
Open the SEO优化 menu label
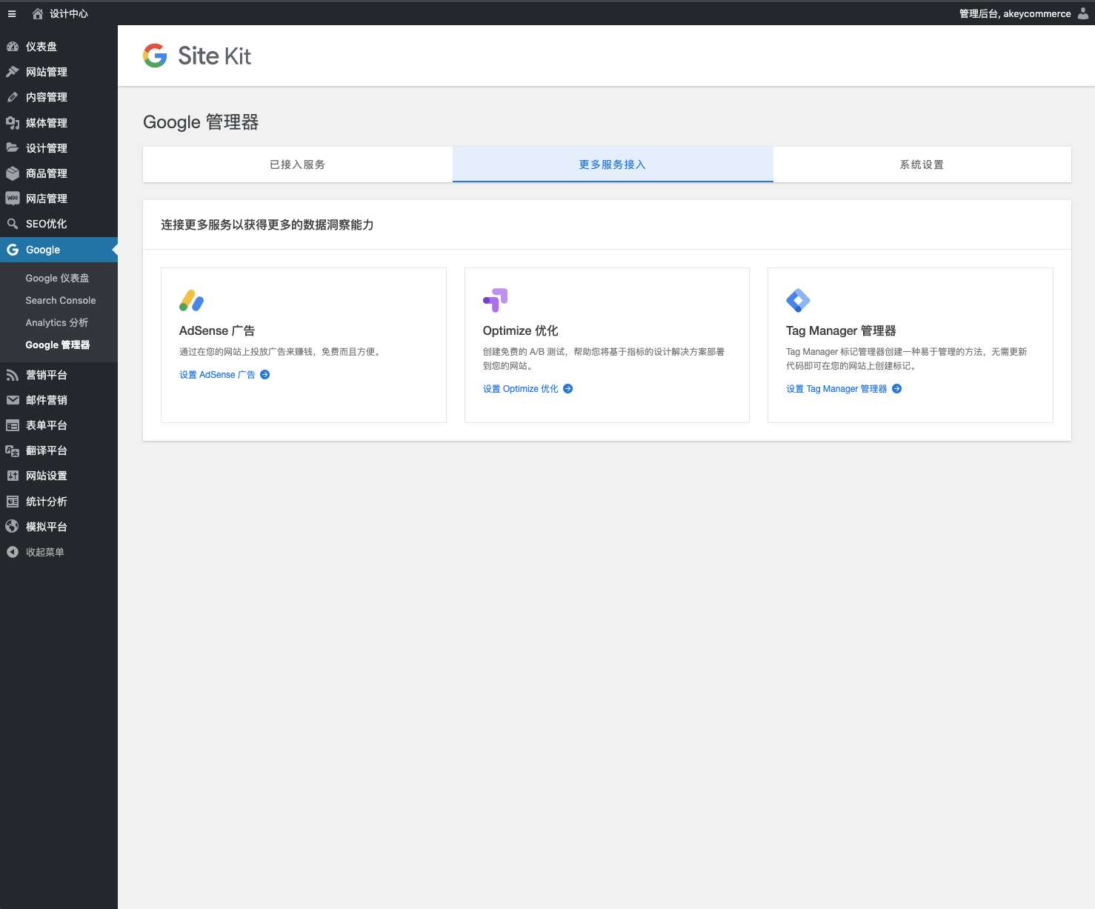[x=47, y=224]
